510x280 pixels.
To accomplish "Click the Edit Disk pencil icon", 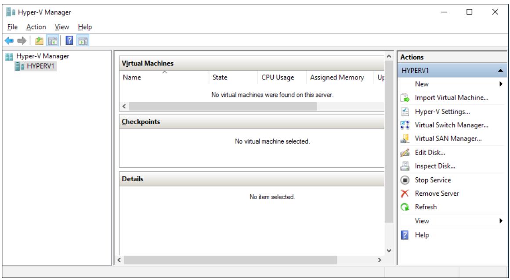I will tap(405, 153).
